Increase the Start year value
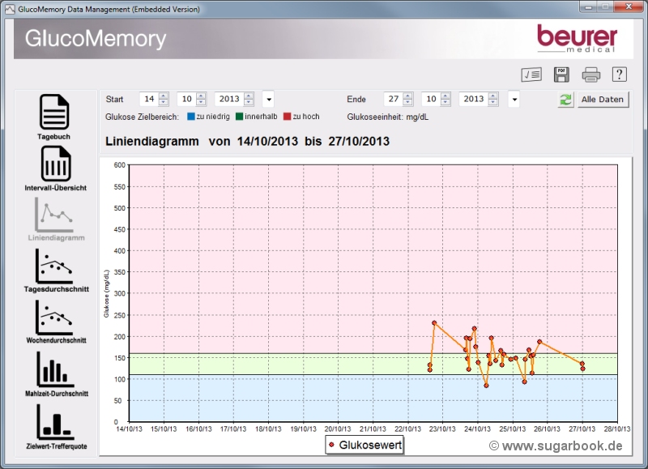The height and width of the screenshot is (469, 648). [249, 96]
